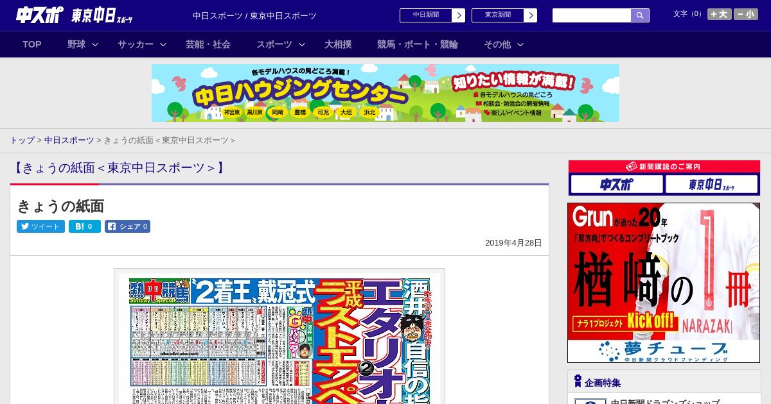Click the きょうの紙面 article heading
The image size is (771, 404).
[60, 206]
